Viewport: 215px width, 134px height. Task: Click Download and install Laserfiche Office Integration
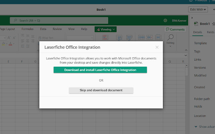tap(100, 70)
